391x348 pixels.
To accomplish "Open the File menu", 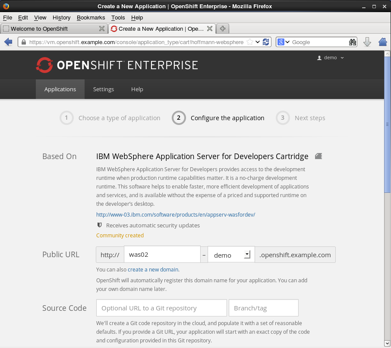I will 7,17.
